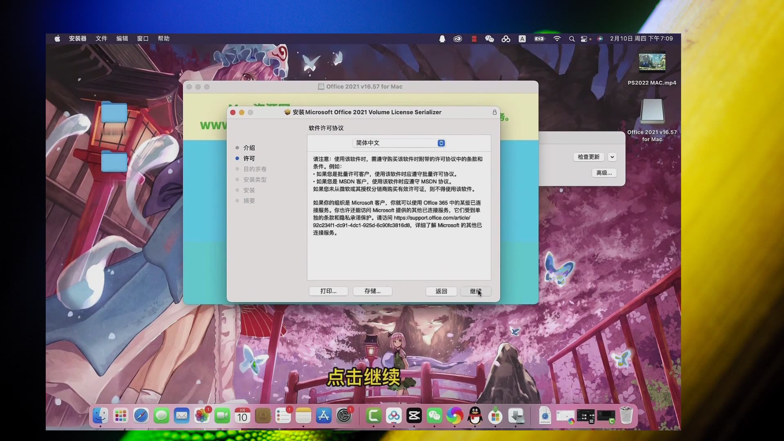This screenshot has width=784, height=441.
Task: Click 检查更新 button in the background window
Action: pos(588,157)
